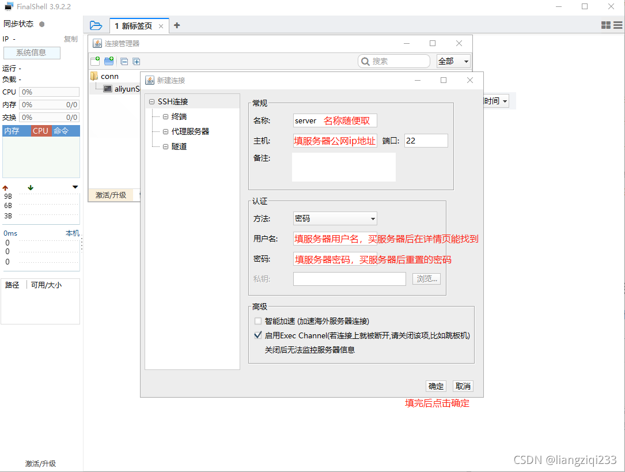
Task: Click the CPU usage bar
Action: coord(50,92)
